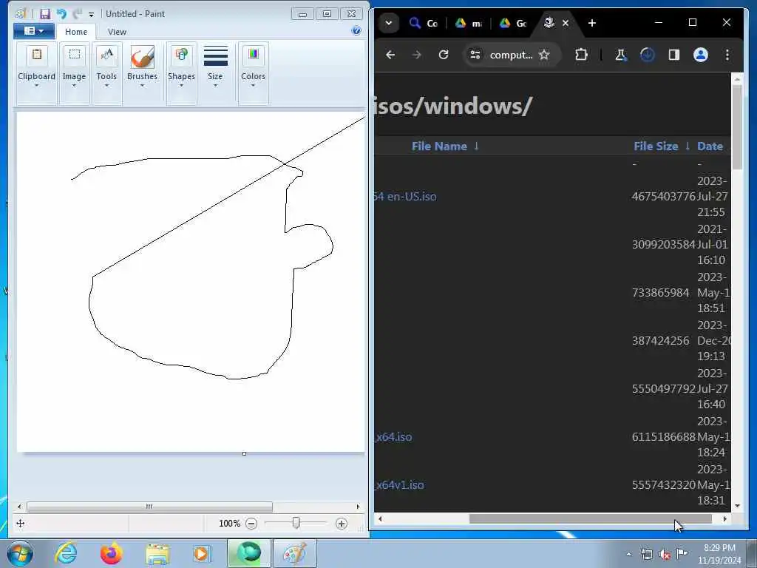Click the Size line-thickness icon

click(215, 55)
